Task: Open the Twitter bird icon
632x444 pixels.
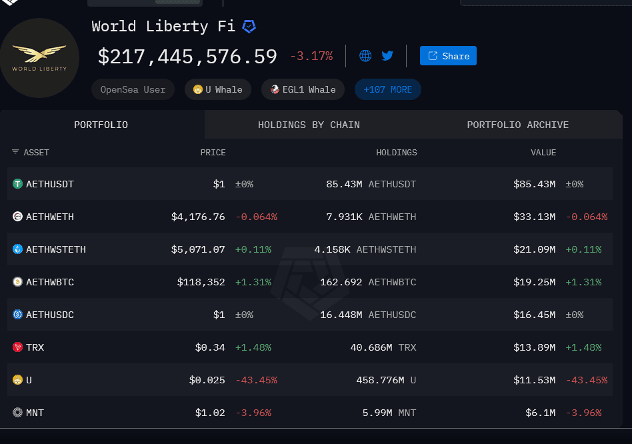Action: point(387,55)
